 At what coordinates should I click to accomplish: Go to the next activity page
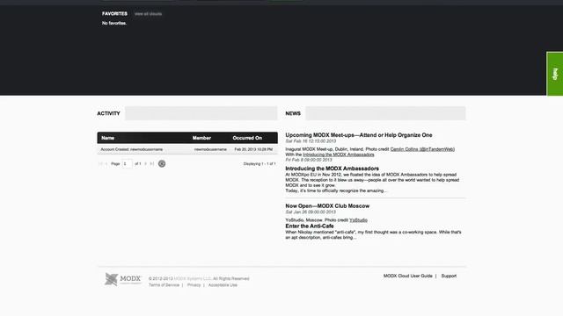click(146, 164)
